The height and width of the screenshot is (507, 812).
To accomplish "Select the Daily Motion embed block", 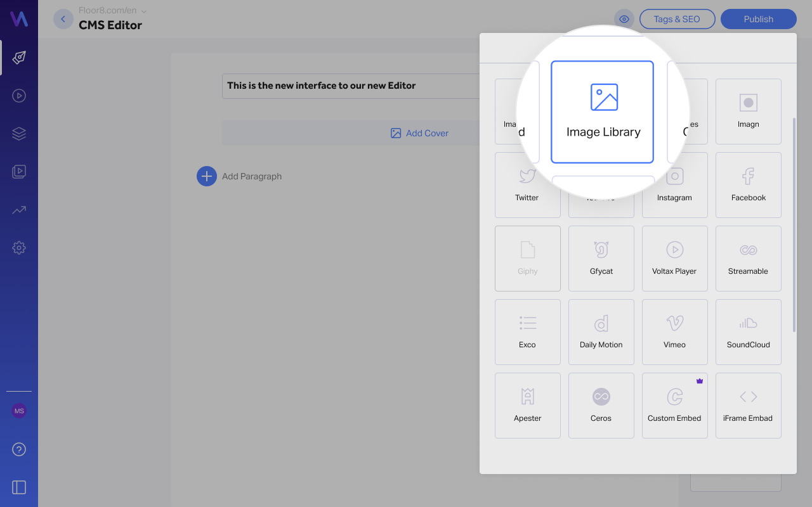I will pyautogui.click(x=601, y=332).
